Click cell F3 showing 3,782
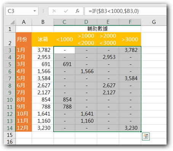173x151 pixels. [x=130, y=50]
